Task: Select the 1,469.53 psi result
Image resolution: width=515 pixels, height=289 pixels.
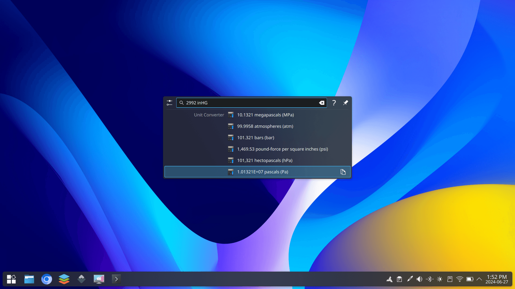Action: click(257, 149)
